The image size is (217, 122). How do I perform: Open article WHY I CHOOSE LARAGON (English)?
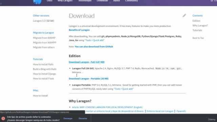point(107,107)
